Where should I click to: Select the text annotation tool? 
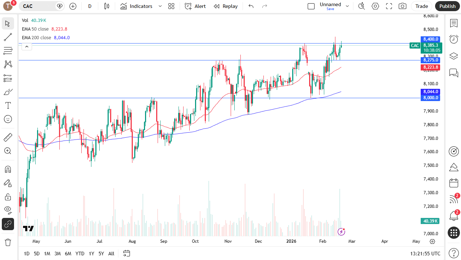(x=8, y=105)
